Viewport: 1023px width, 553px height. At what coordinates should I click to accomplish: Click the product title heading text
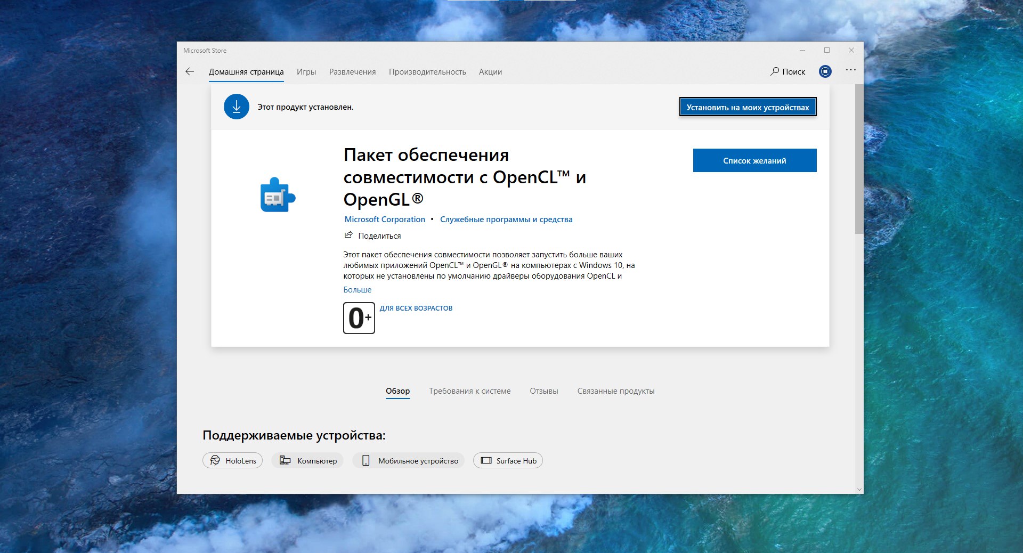point(465,177)
